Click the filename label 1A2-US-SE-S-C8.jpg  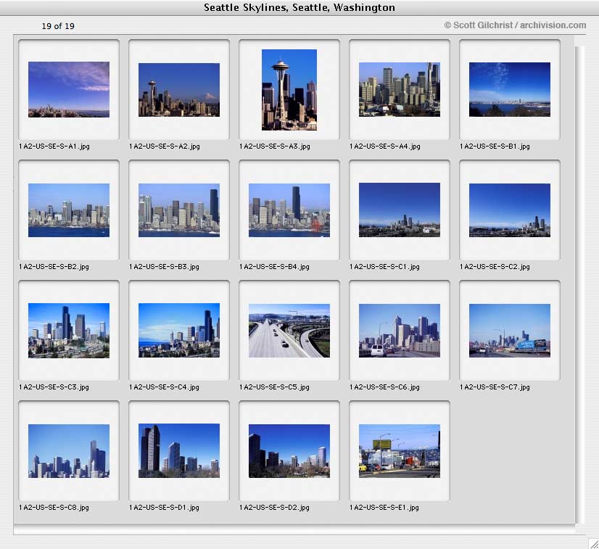(x=54, y=508)
